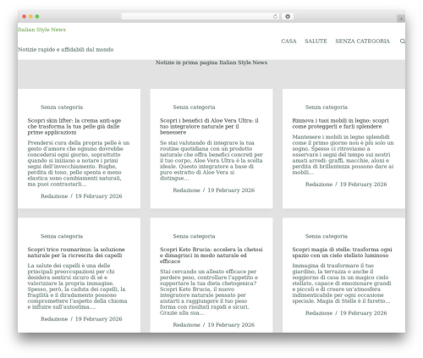Click Senza categoria label on skin lifter card

tap(62, 107)
